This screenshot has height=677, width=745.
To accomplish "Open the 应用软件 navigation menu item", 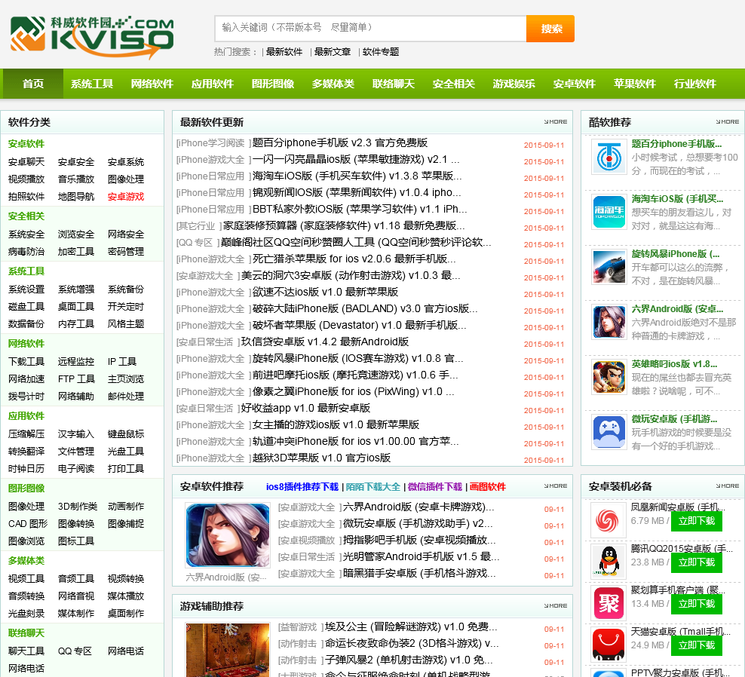I will [213, 84].
